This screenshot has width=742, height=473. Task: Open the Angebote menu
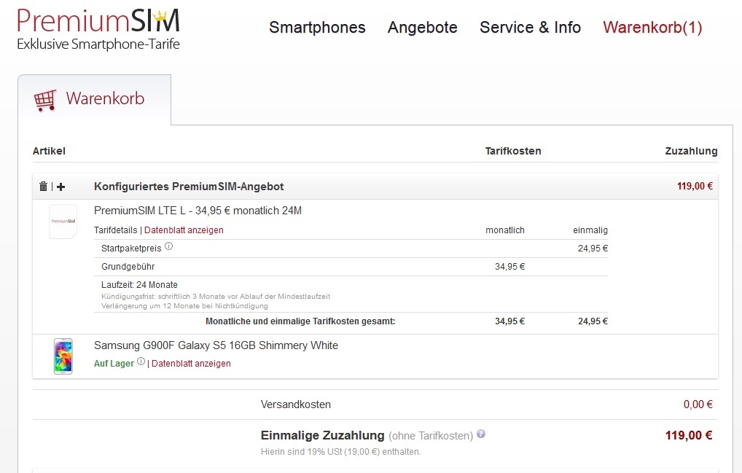tap(423, 28)
